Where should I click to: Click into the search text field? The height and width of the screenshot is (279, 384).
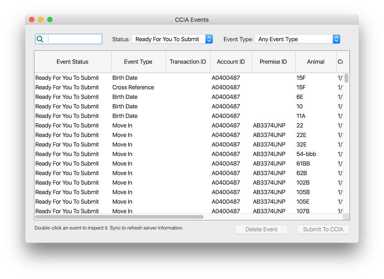(x=74, y=39)
